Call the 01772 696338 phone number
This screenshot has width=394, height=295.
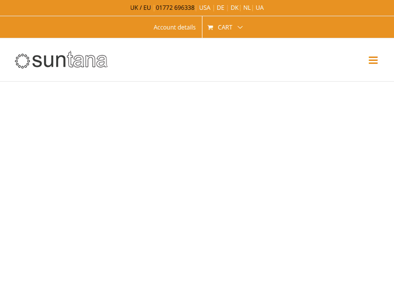tap(175, 7)
